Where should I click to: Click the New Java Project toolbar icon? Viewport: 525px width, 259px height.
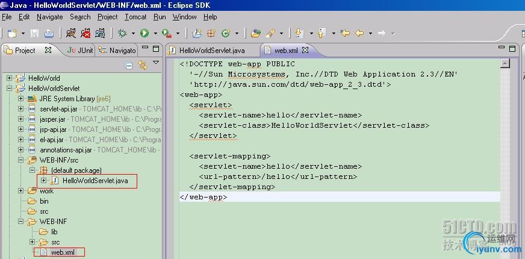coord(197,33)
